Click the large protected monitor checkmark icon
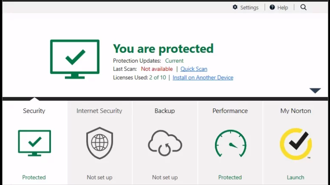330x185 pixels. (75, 59)
